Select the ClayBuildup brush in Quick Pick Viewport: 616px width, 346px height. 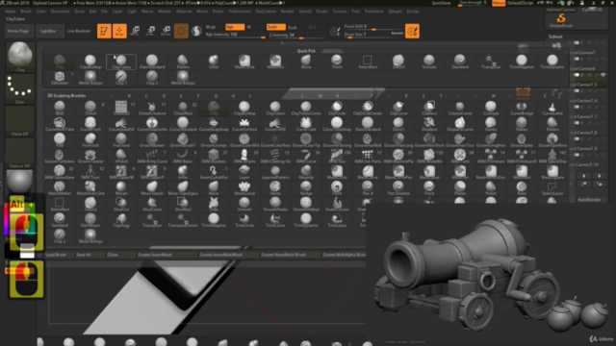(90, 62)
